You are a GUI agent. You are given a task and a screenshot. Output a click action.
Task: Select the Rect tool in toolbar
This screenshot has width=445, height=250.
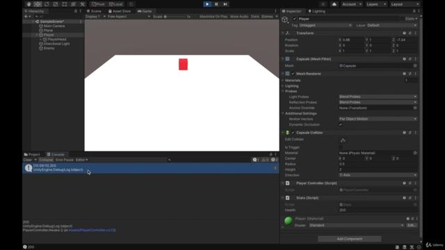tap(65, 4)
